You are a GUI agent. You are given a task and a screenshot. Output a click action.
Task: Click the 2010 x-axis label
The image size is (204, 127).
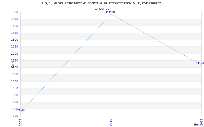tap(111, 122)
